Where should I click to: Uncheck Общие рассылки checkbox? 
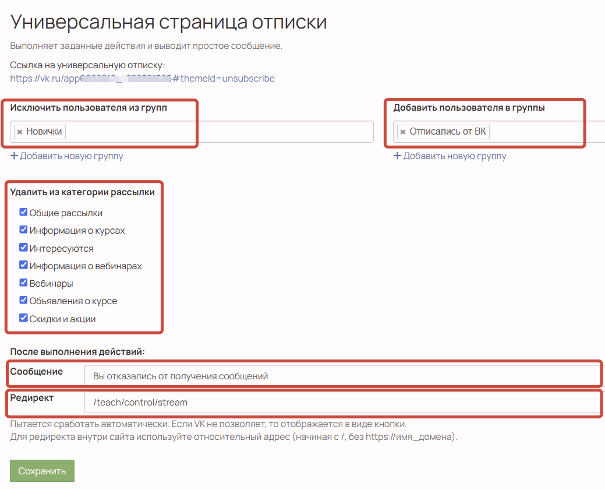click(x=23, y=212)
